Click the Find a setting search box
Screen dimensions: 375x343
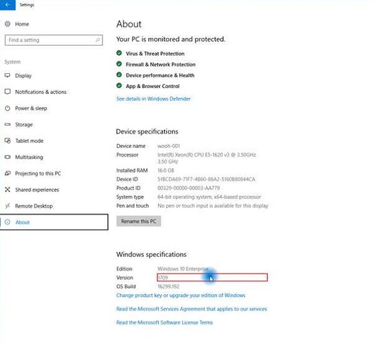pos(54,40)
